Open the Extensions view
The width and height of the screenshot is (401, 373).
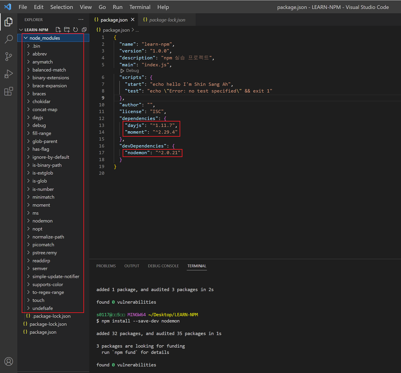pyautogui.click(x=9, y=91)
